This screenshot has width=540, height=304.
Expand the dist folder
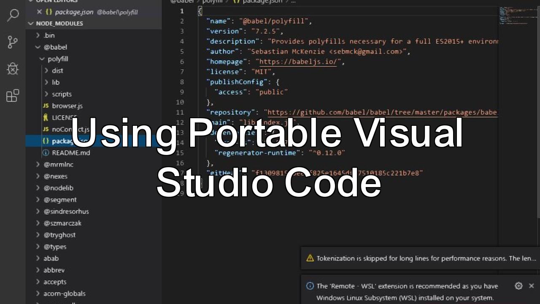pyautogui.click(x=57, y=71)
